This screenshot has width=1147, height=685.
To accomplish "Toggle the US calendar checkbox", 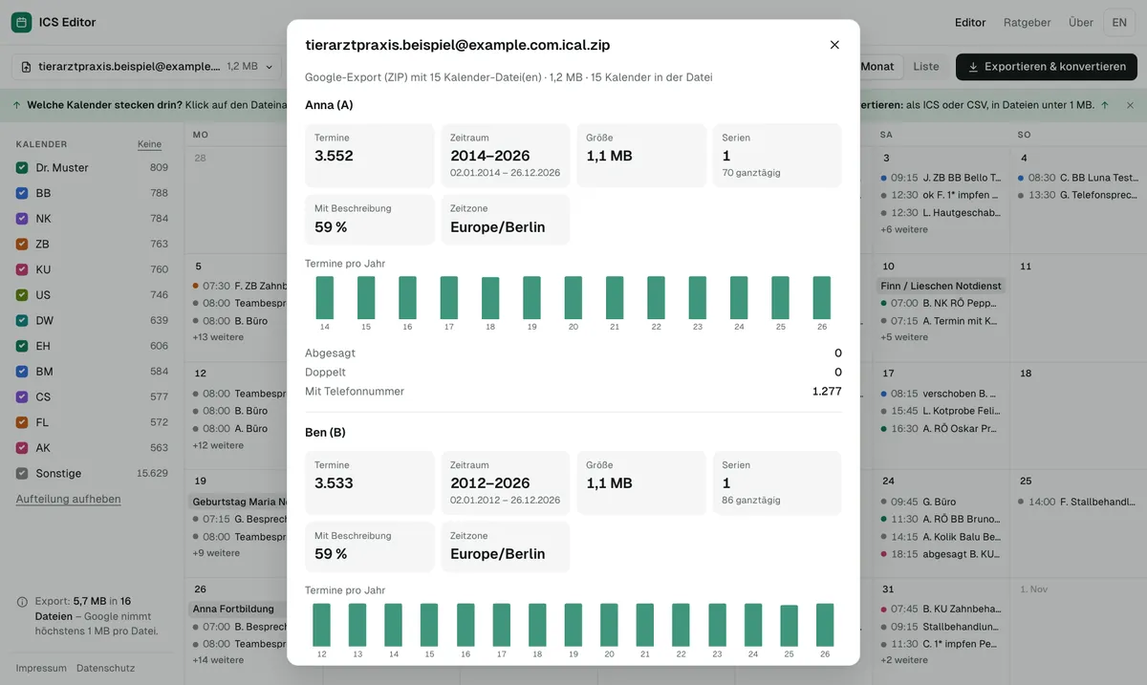I will coord(22,295).
